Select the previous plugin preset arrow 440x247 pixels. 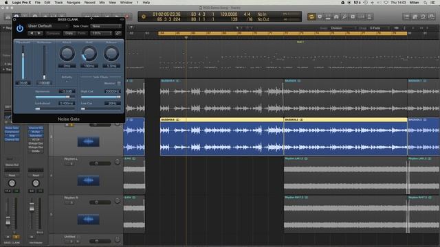pyautogui.click(x=32, y=34)
